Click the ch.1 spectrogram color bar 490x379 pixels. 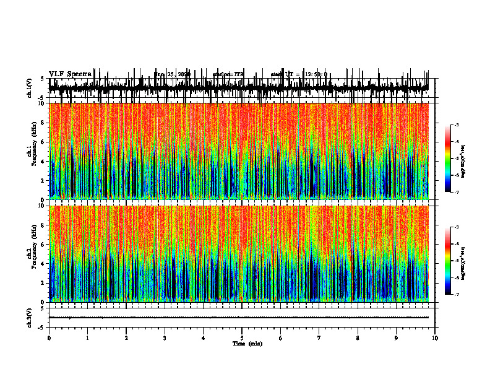(x=448, y=159)
